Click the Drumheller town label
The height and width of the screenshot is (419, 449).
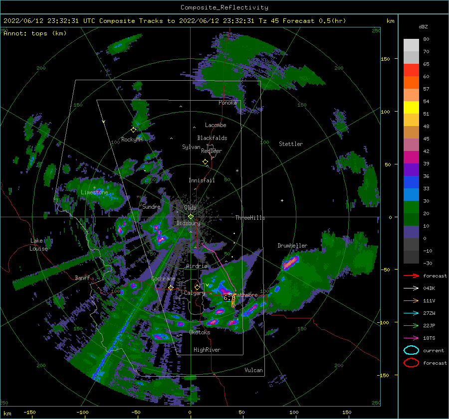(292, 246)
